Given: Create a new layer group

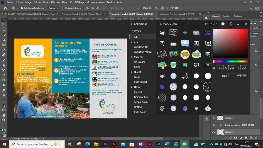Looking at the screenshot, I should pos(246,138).
